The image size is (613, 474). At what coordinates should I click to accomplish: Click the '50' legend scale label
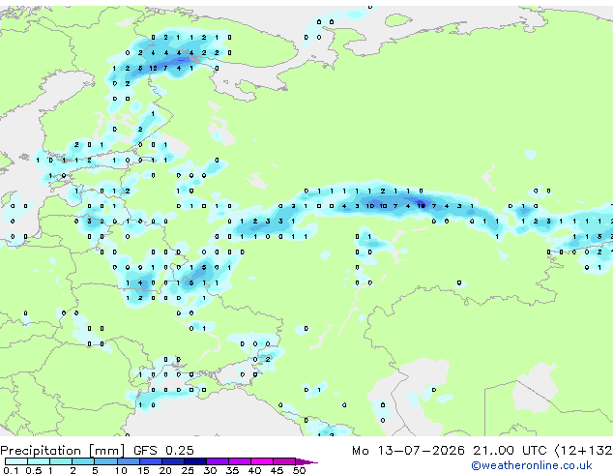(x=299, y=470)
